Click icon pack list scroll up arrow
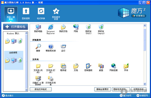Screen dimensions: 151x98 [26, 33]
